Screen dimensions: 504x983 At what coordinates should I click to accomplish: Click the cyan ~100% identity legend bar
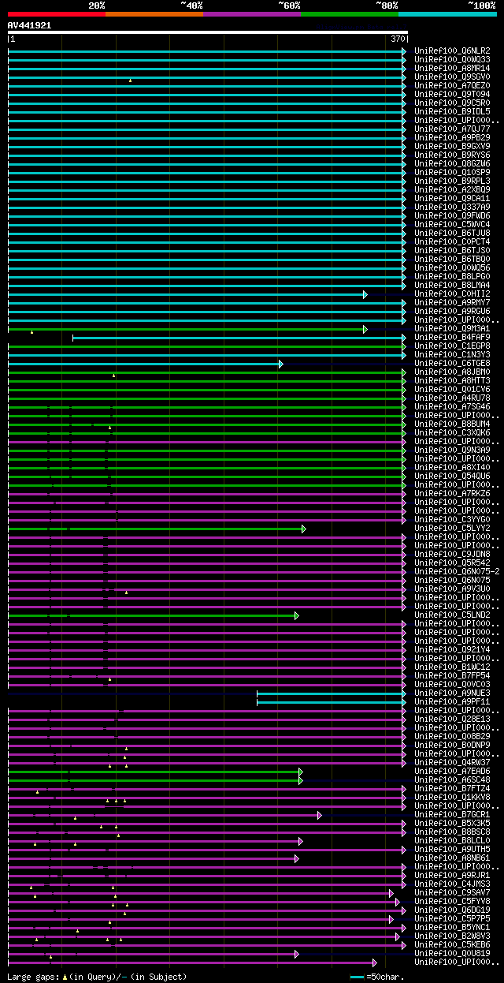[447, 13]
